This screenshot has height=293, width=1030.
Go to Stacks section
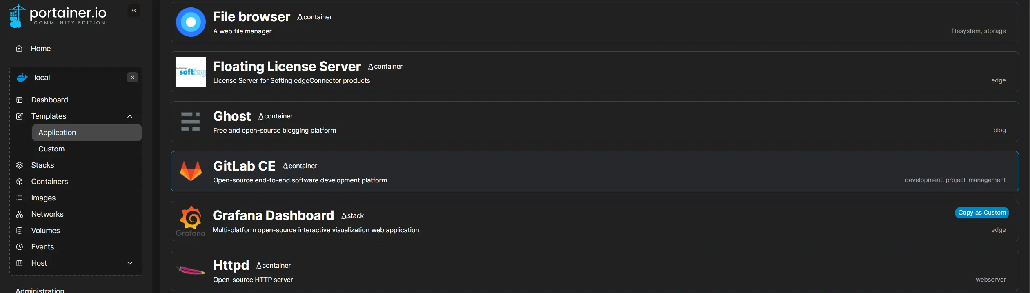(x=42, y=165)
